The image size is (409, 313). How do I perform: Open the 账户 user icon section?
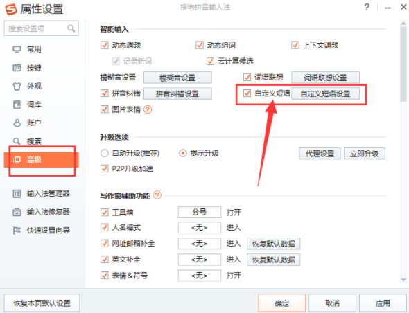click(x=17, y=123)
